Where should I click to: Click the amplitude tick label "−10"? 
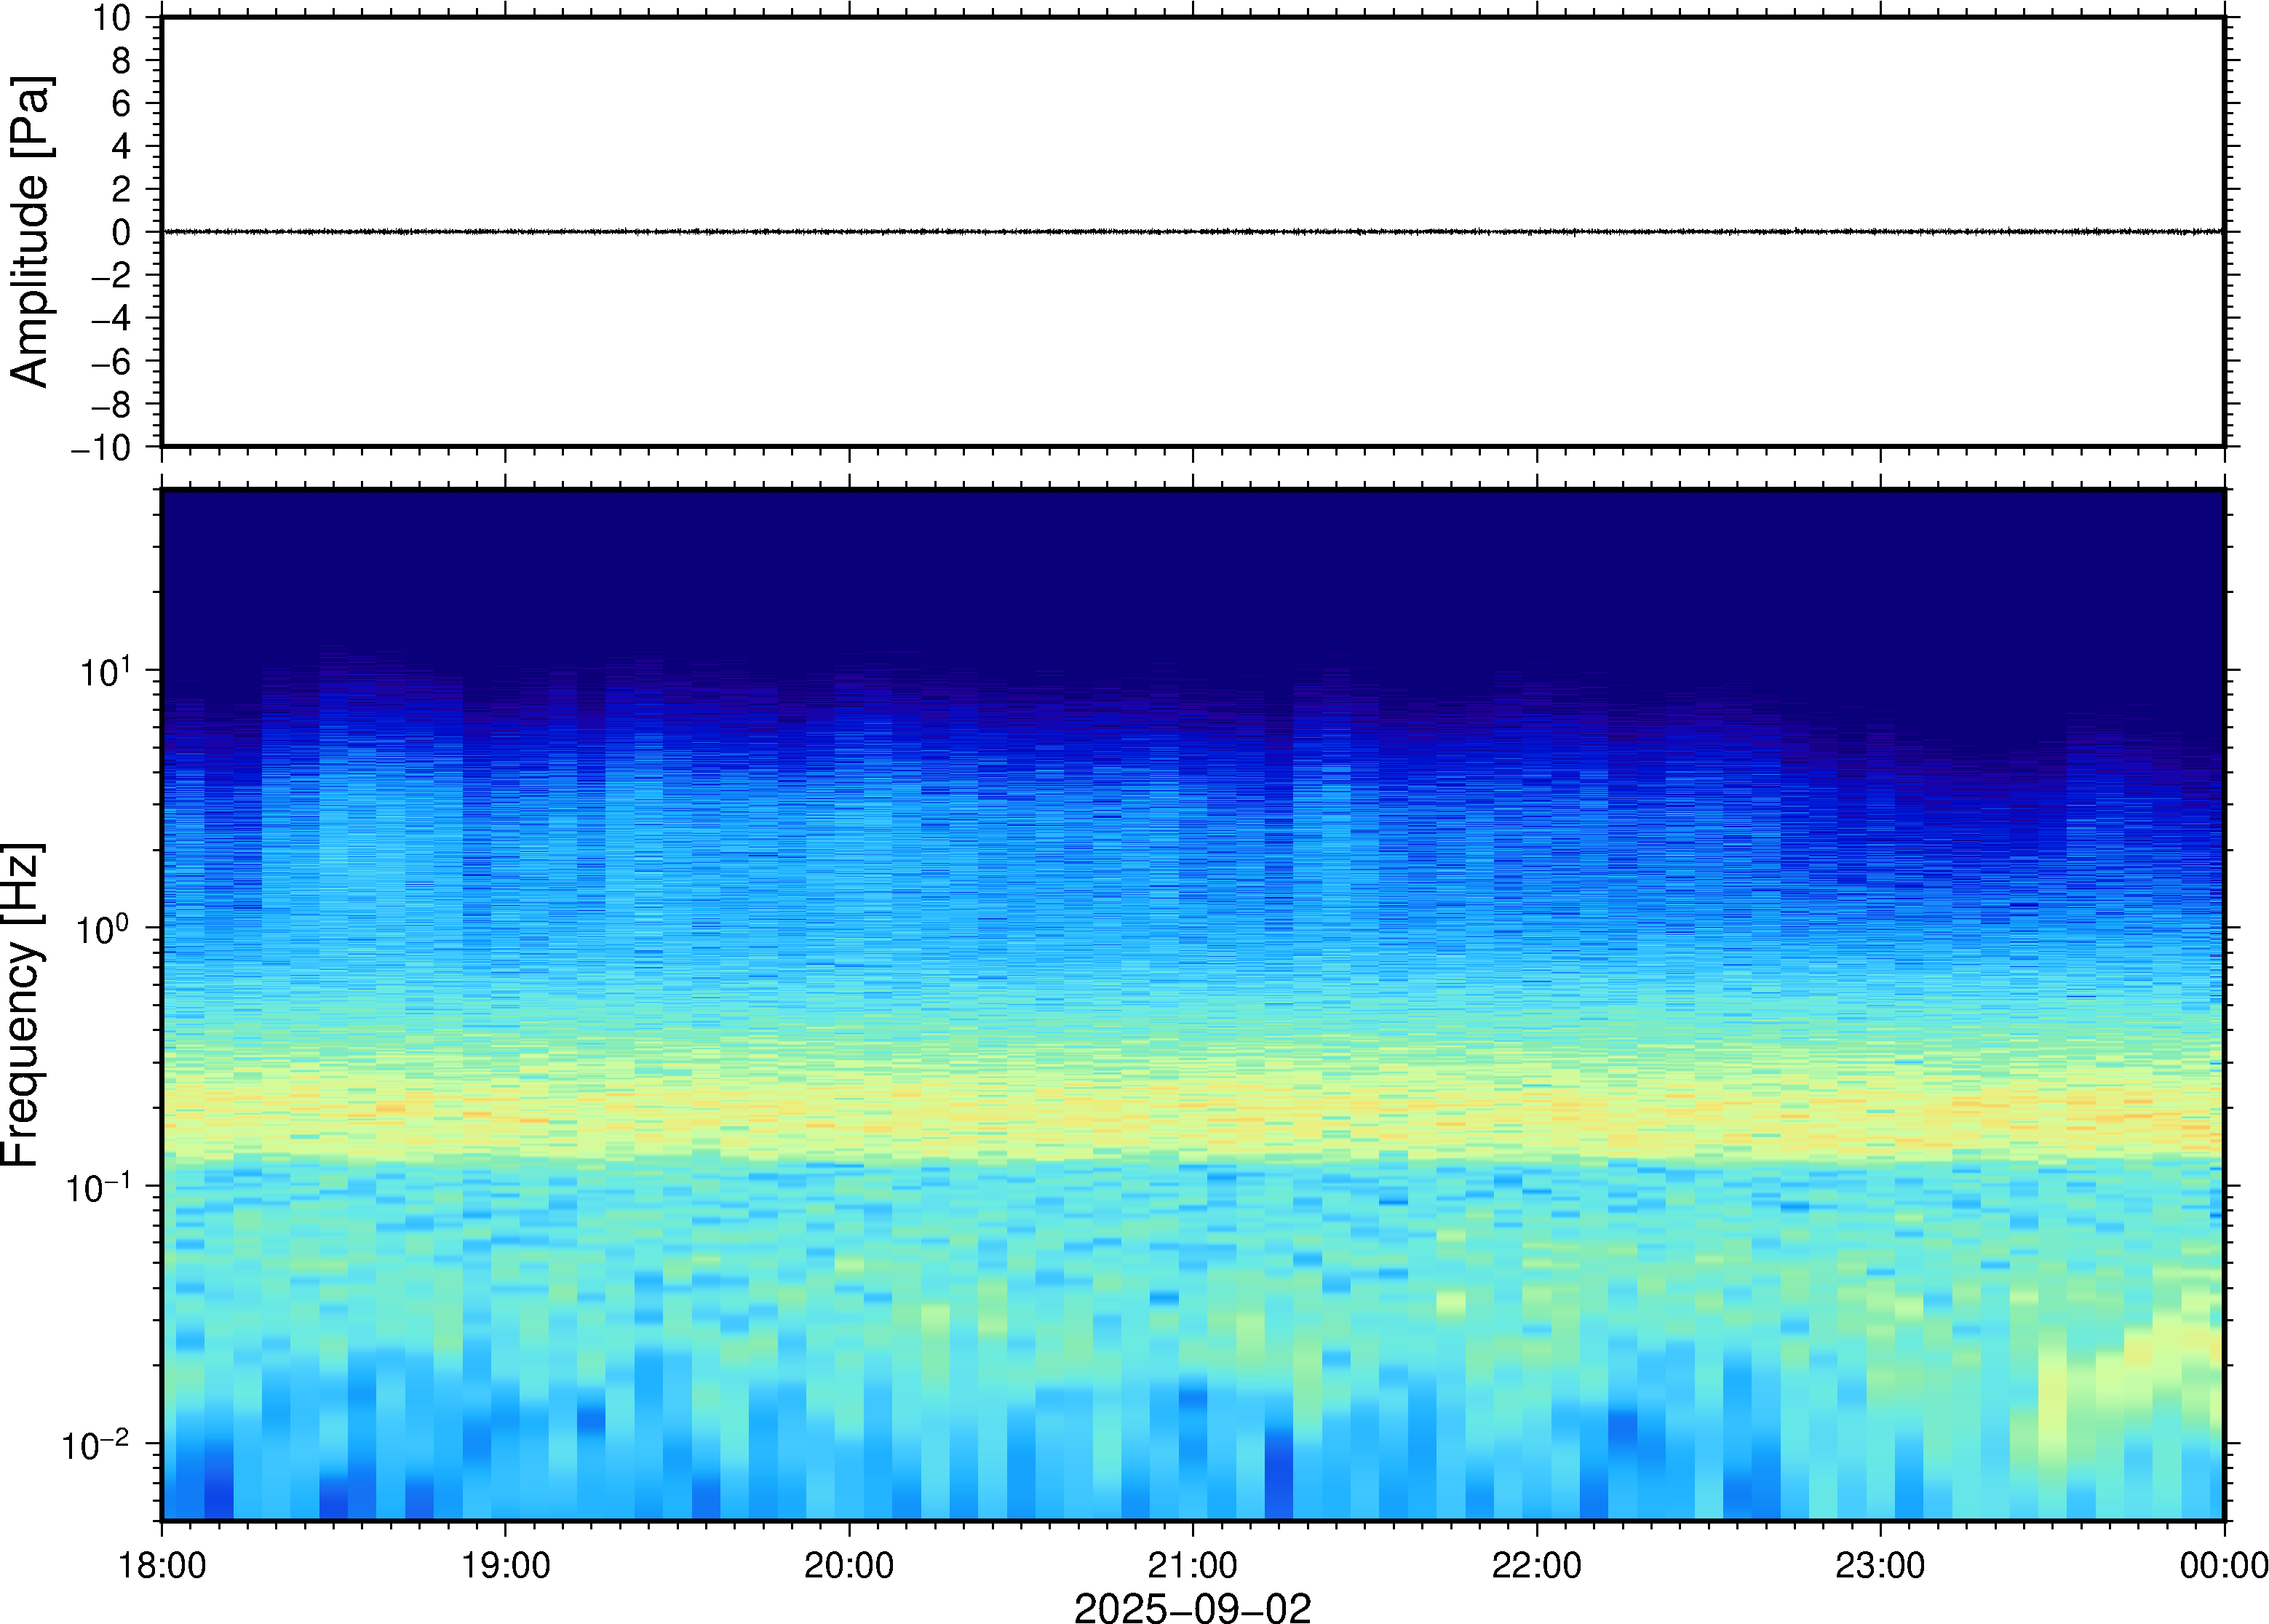(x=101, y=447)
